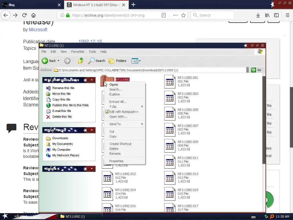Collapse File and Folder Tasks panel
Image resolution: width=293 pixels, height=220 pixels.
[x=92, y=80]
